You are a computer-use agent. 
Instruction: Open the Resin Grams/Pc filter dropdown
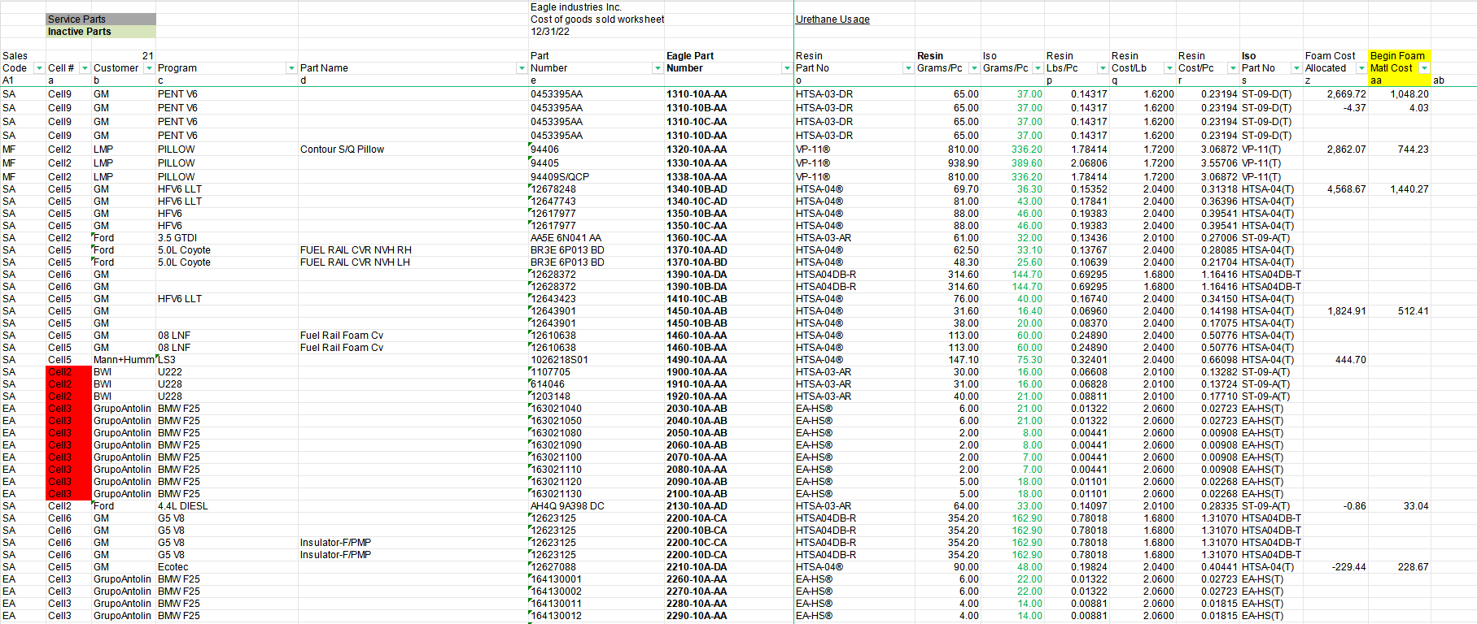point(974,68)
